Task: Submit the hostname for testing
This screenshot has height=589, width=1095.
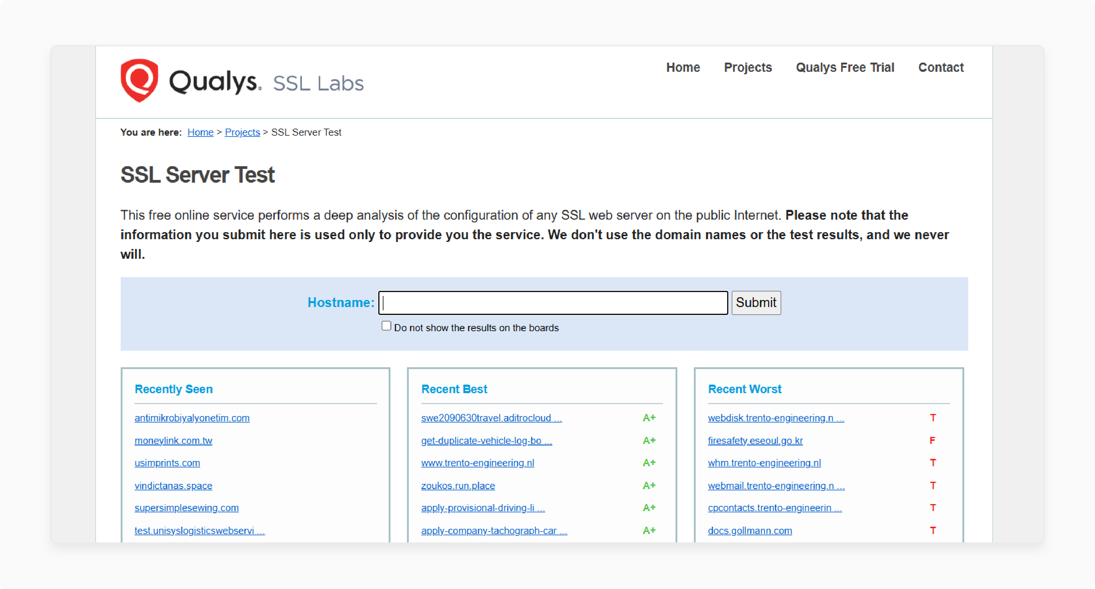Action: 756,302
